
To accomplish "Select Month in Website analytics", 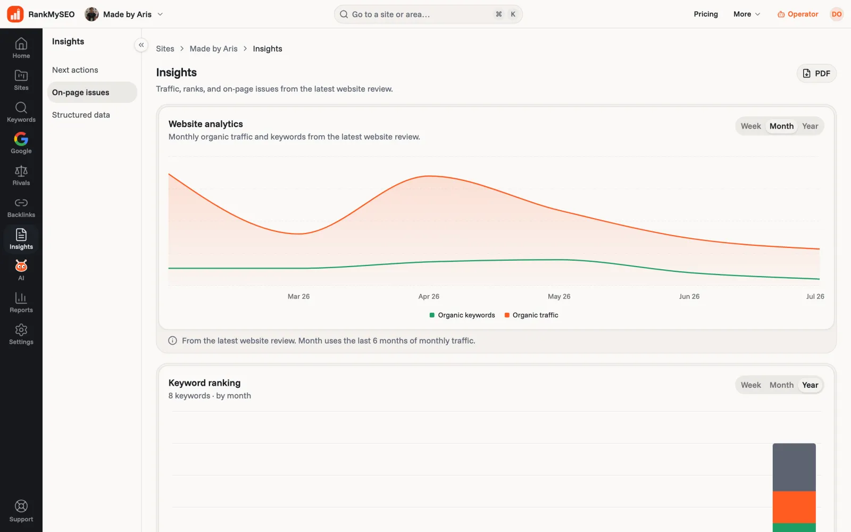I will pyautogui.click(x=781, y=126).
